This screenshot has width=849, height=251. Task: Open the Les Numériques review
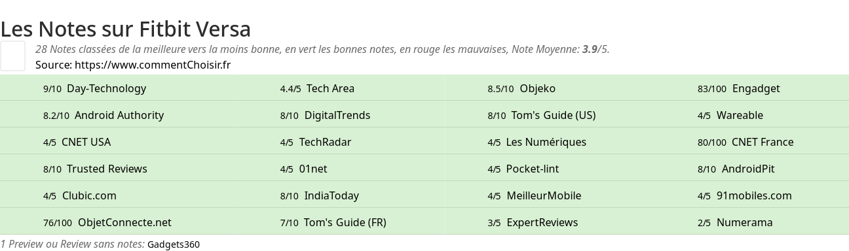pos(546,142)
